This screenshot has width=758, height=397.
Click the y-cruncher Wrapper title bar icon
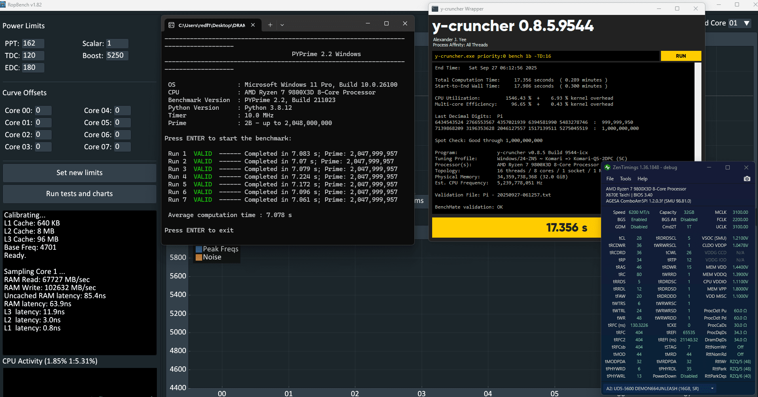point(435,9)
